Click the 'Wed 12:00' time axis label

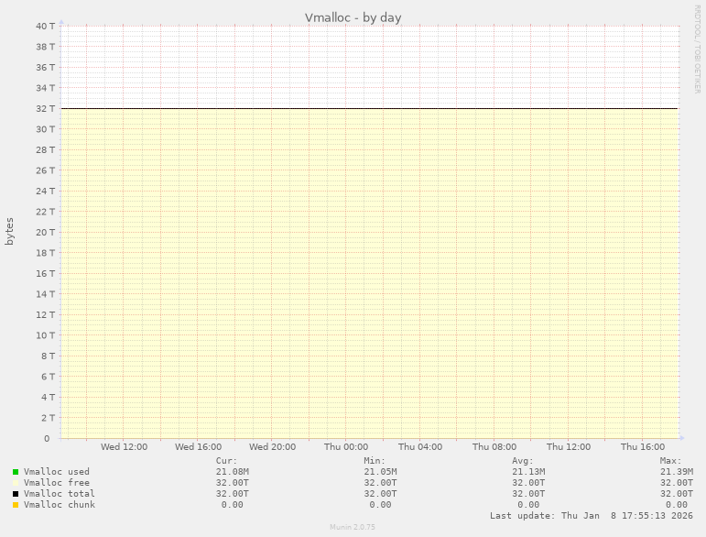click(124, 447)
